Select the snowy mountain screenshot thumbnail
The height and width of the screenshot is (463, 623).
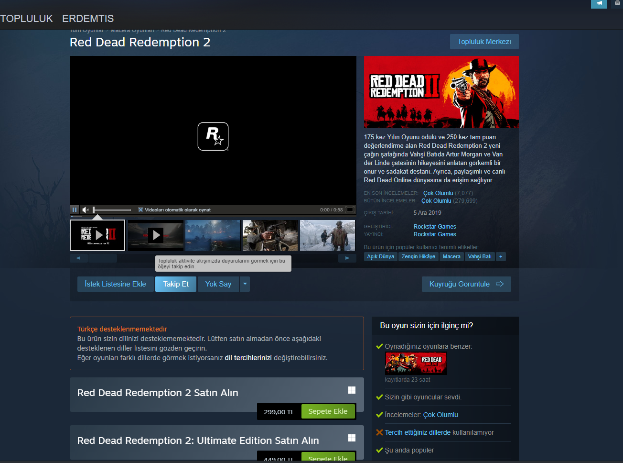tap(328, 235)
